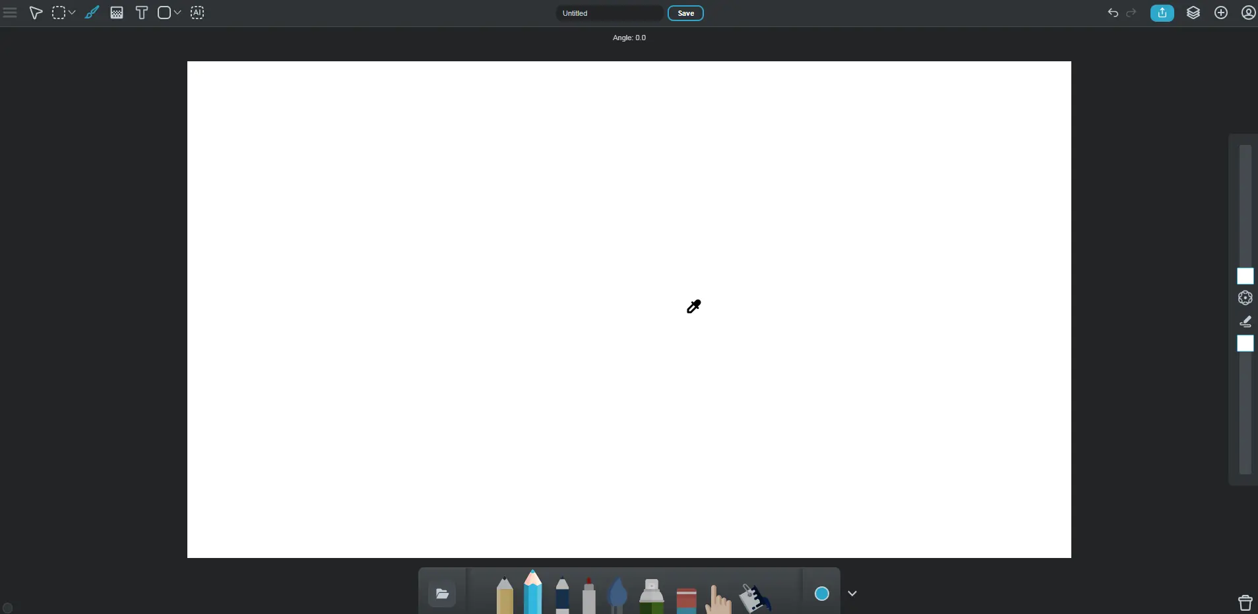Click the add new plus icon
The width and height of the screenshot is (1258, 614).
(x=1221, y=13)
